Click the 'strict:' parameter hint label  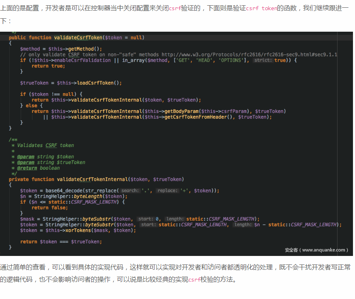[x=263, y=60]
